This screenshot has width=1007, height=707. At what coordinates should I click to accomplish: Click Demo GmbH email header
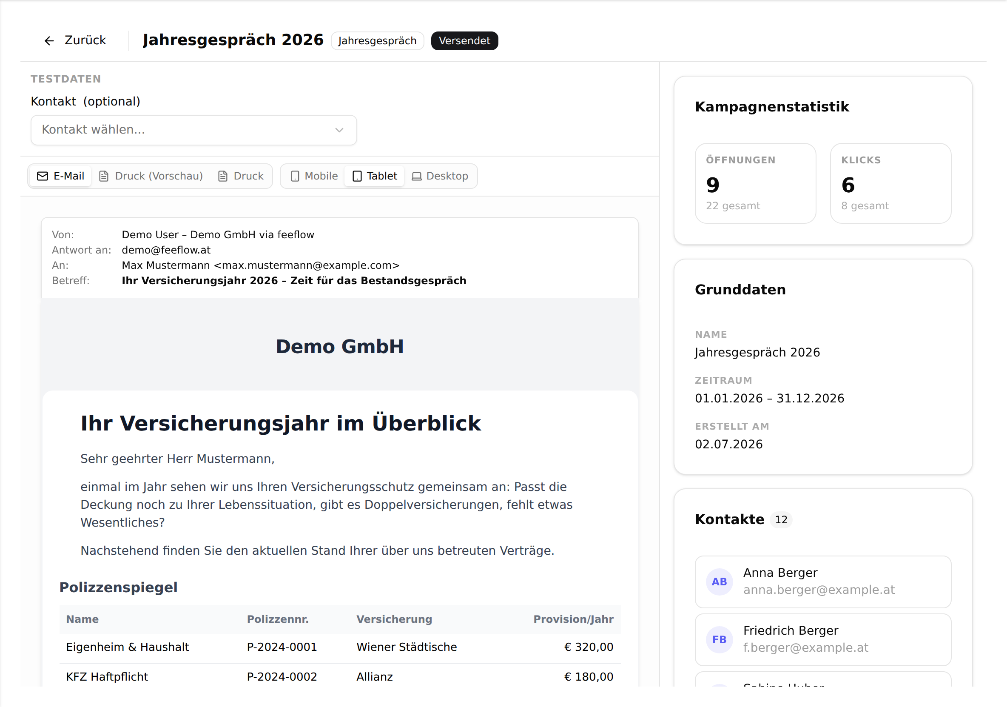pyautogui.click(x=339, y=347)
